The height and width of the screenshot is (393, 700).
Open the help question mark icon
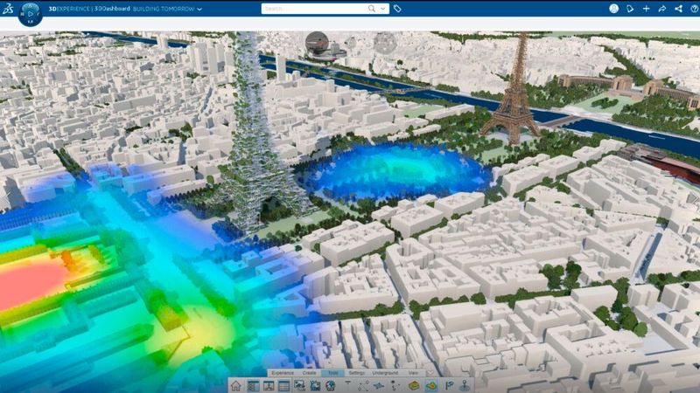695,9
